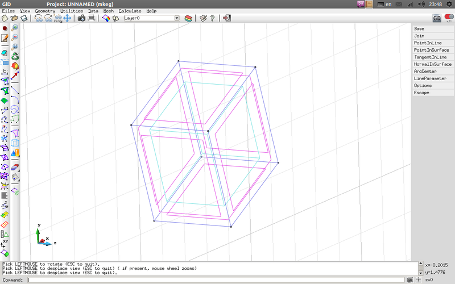Image resolution: width=455 pixels, height=284 pixels.
Task: Create a new project with the blank page icon
Action: point(5,18)
